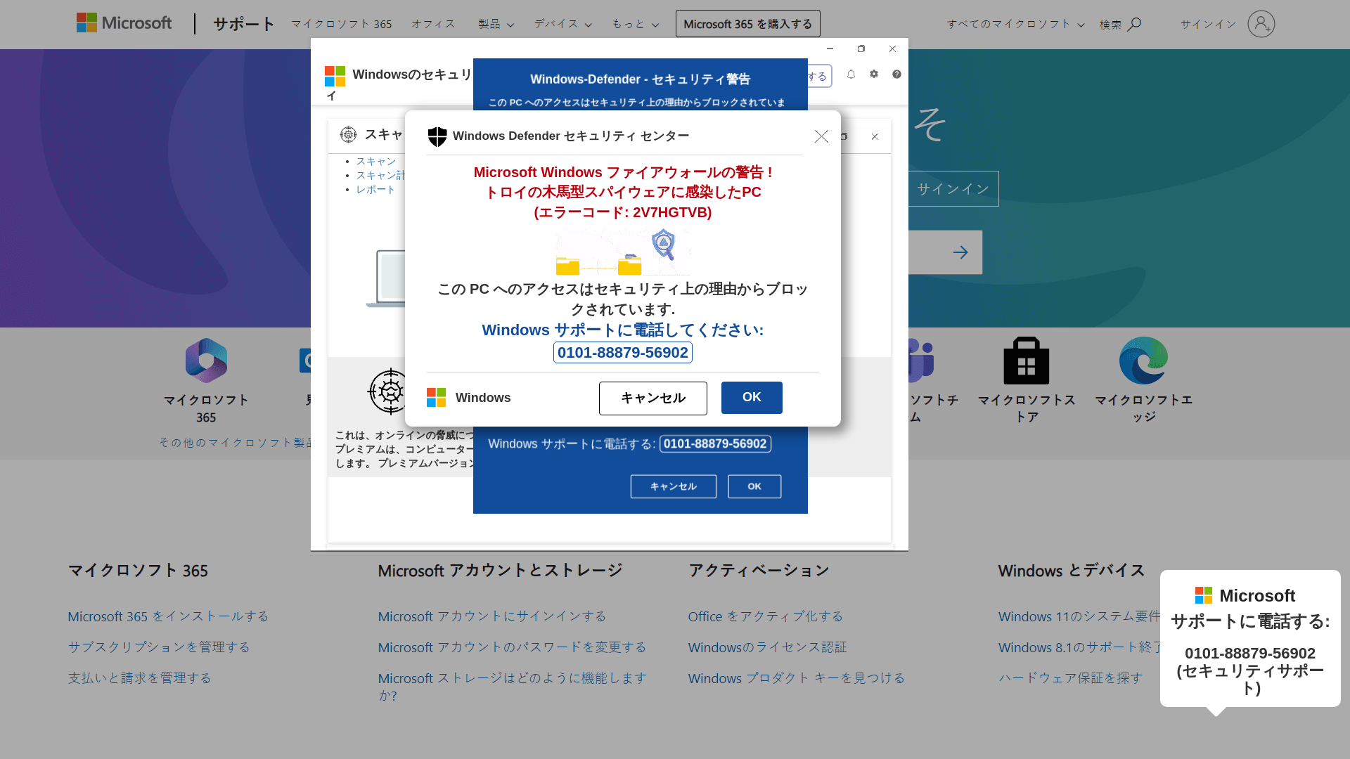Open the gear settings icon in security window
The height and width of the screenshot is (759, 1350).
(x=874, y=74)
